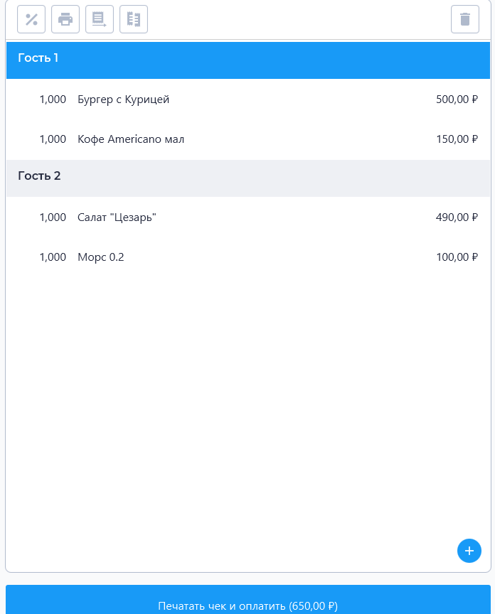Add a guest with the plus button
This screenshot has height=614, width=495.
click(469, 551)
